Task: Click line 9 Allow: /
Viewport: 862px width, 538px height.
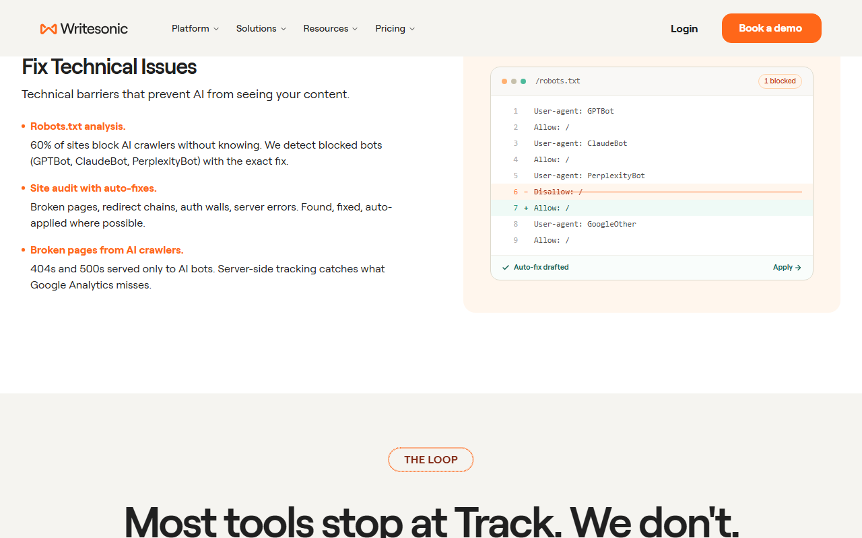Action: point(552,240)
